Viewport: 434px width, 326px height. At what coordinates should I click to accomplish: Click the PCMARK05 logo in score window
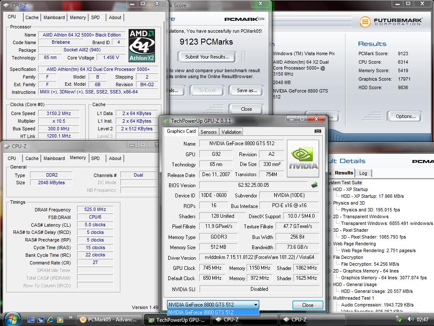click(x=244, y=19)
